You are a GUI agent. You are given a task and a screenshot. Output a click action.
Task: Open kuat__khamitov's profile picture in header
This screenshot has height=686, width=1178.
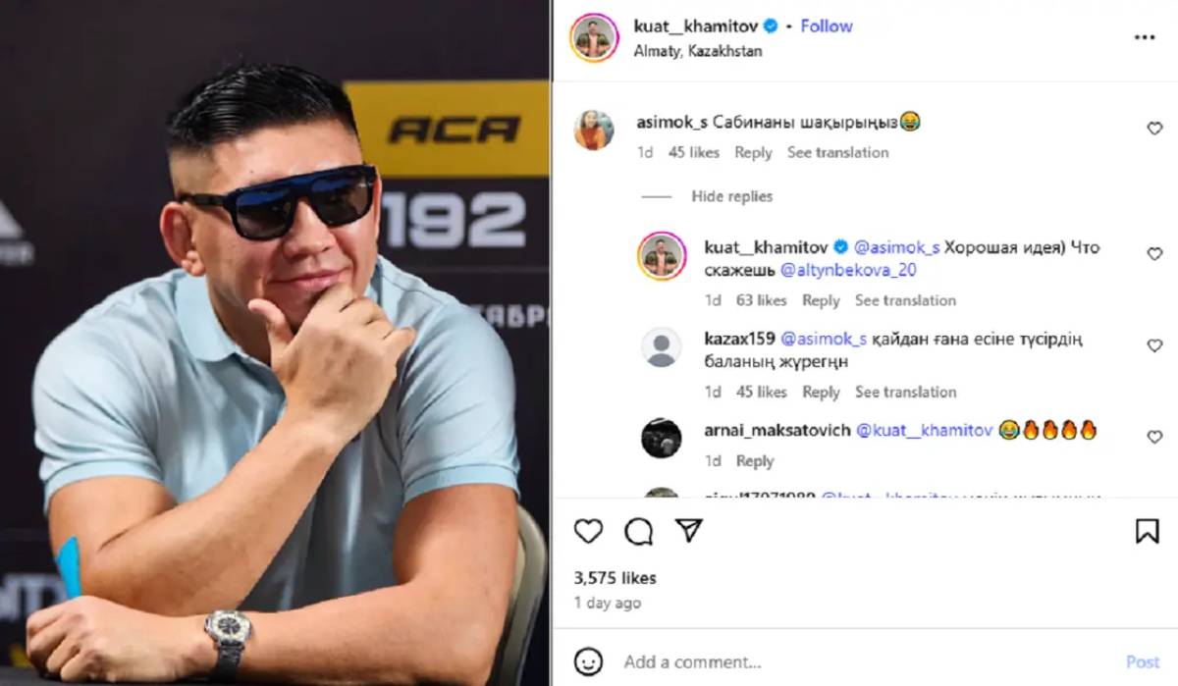[x=594, y=37]
